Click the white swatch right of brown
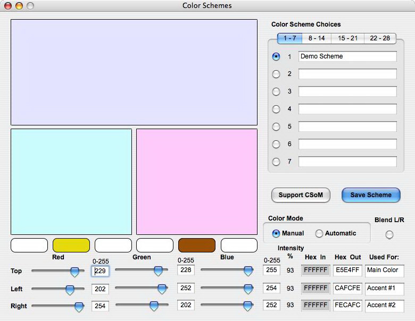The image size is (415, 321). (x=239, y=245)
